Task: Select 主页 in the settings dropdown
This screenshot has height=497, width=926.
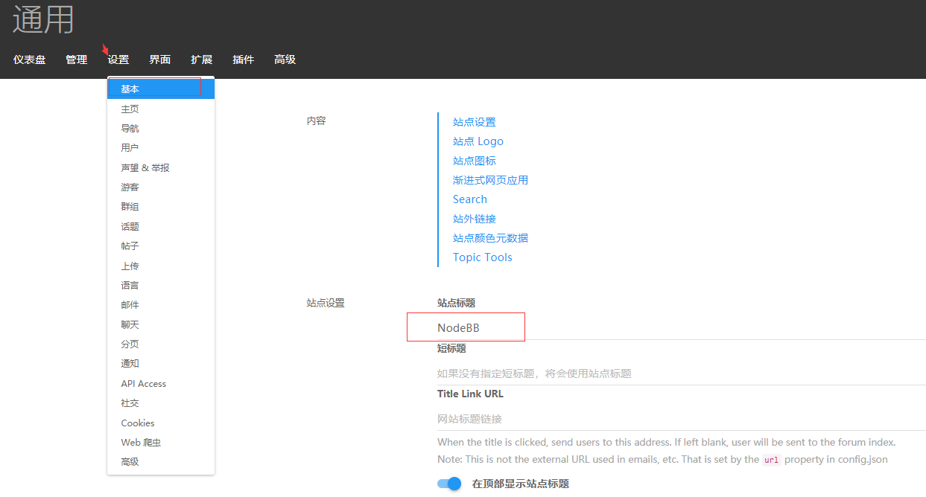Action: pyautogui.click(x=161, y=109)
